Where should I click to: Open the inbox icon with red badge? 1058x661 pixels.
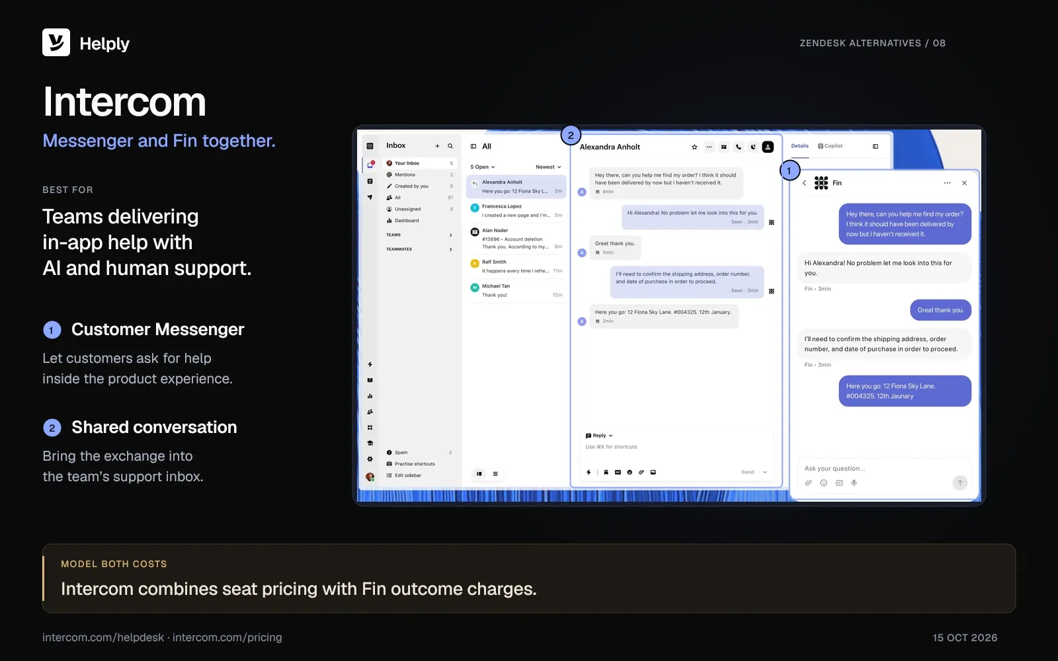370,164
